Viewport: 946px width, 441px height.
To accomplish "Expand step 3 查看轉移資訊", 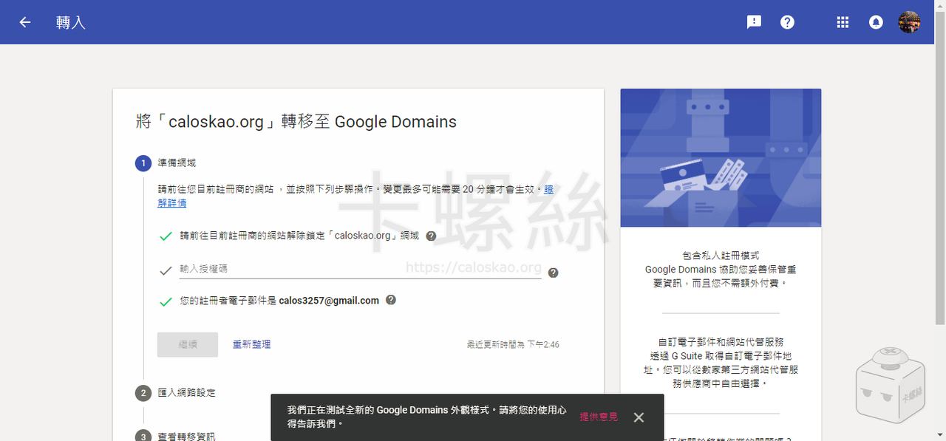I will tap(186, 436).
